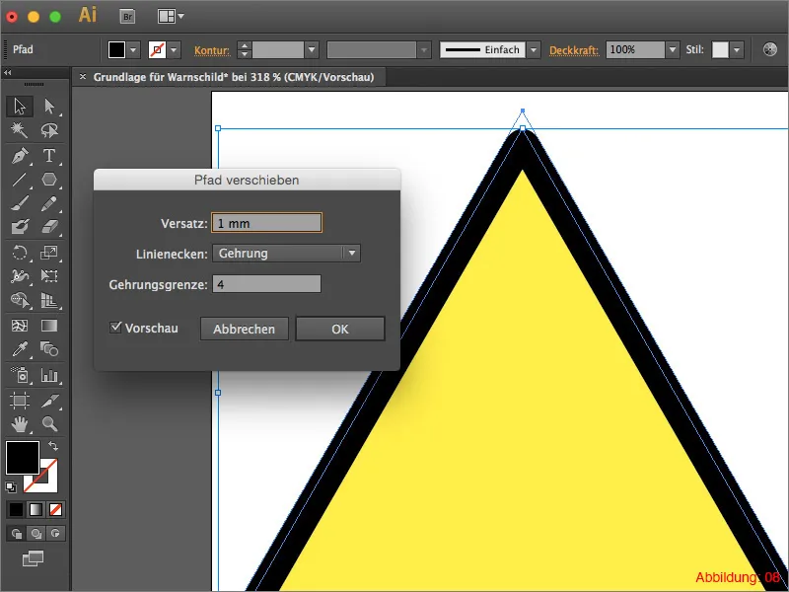Adjust Kontur stroke weight stepper
789x592 pixels.
click(x=244, y=50)
